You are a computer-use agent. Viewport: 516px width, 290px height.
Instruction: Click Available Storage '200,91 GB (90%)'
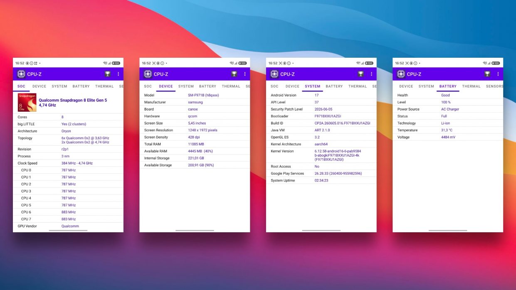click(201, 165)
